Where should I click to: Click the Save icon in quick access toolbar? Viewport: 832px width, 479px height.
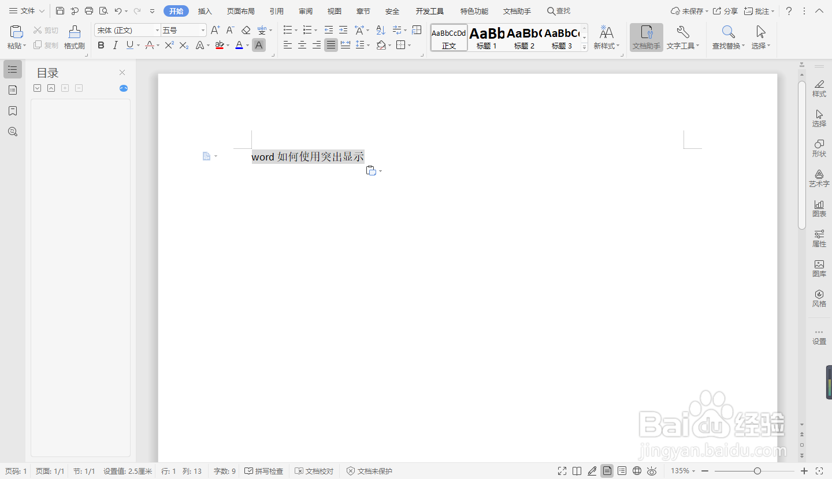coord(60,11)
